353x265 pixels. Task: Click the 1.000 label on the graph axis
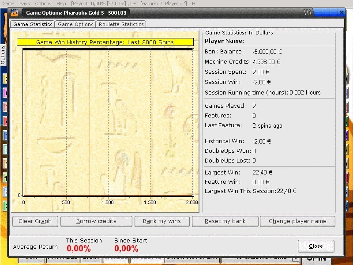[108, 202]
